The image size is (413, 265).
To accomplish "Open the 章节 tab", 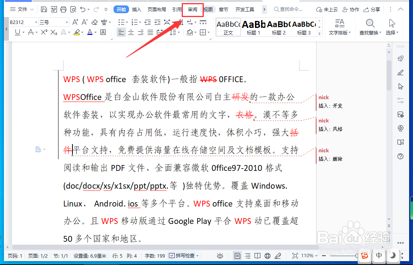I will (224, 9).
